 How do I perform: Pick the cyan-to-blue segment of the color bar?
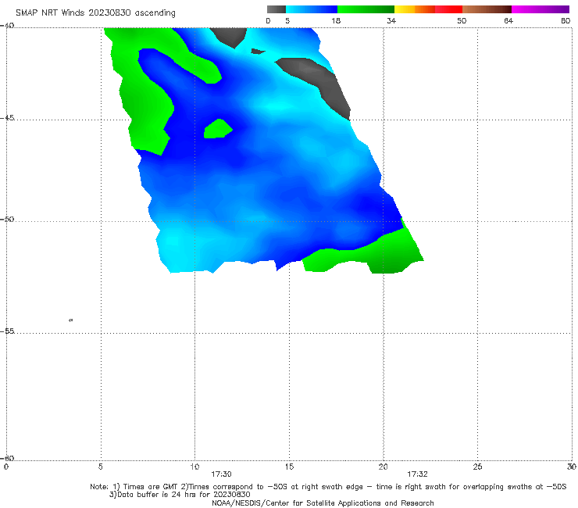coord(312,9)
